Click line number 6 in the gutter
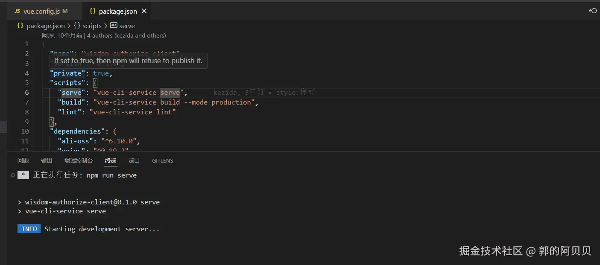This screenshot has height=265, width=600. point(27,93)
